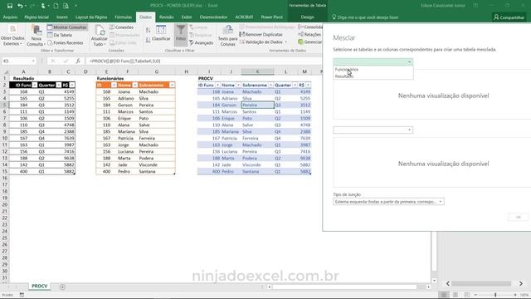Open the Nome filter dropdown in Funcionários table
This screenshot has width=531, height=299.
point(134,85)
